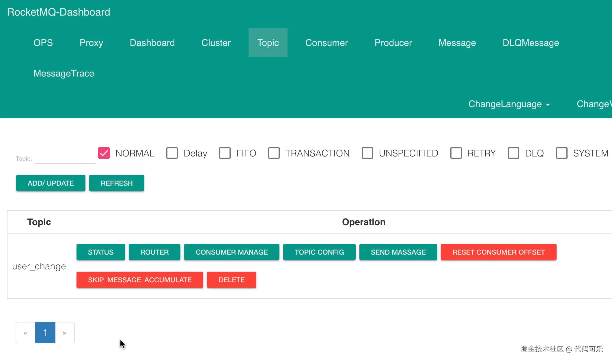
Task: Check the FIFO filter checkbox
Action: 225,153
